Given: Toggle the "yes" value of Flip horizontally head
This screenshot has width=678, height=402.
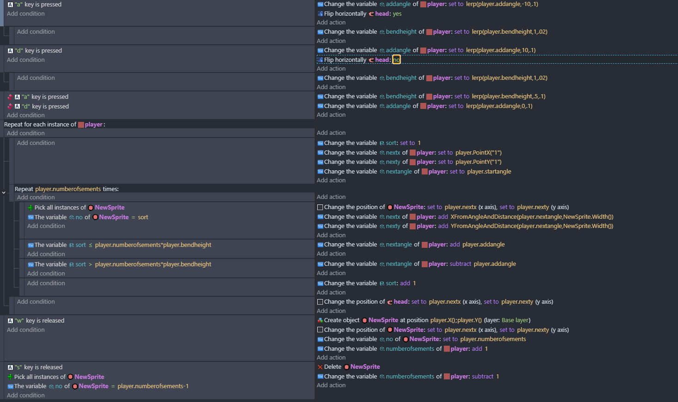Looking at the screenshot, I should [x=397, y=14].
